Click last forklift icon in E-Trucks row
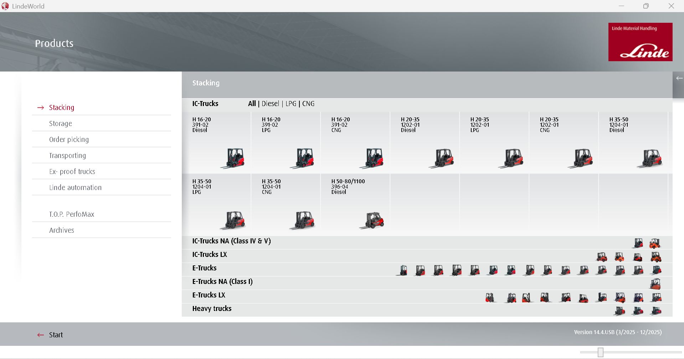This screenshot has width=684, height=359. click(x=656, y=270)
